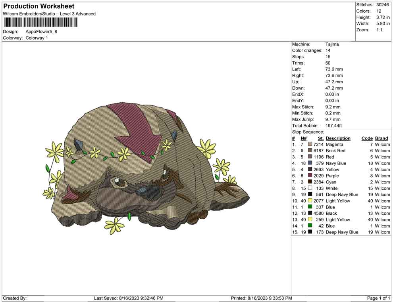
Task: Click the Yellow row swatch in stop 5
Action: 310,169
